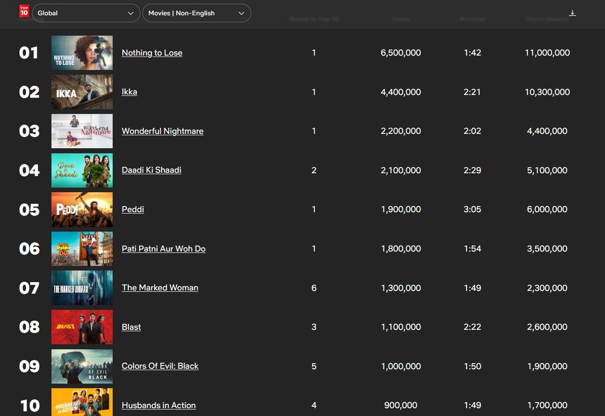Open the Husbands in Action title link

159,405
